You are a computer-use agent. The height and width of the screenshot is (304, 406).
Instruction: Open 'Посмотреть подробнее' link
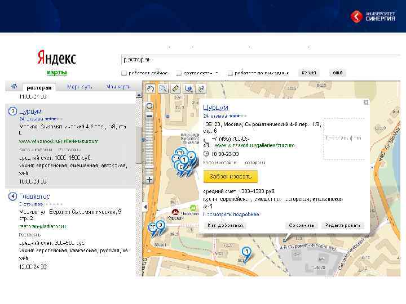tap(231, 214)
